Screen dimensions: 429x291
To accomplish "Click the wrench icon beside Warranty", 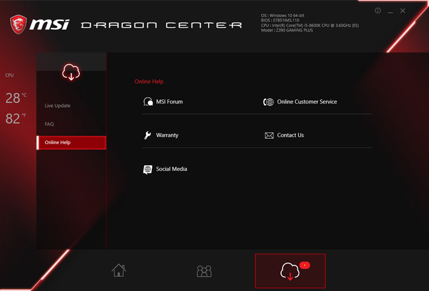I will point(148,135).
